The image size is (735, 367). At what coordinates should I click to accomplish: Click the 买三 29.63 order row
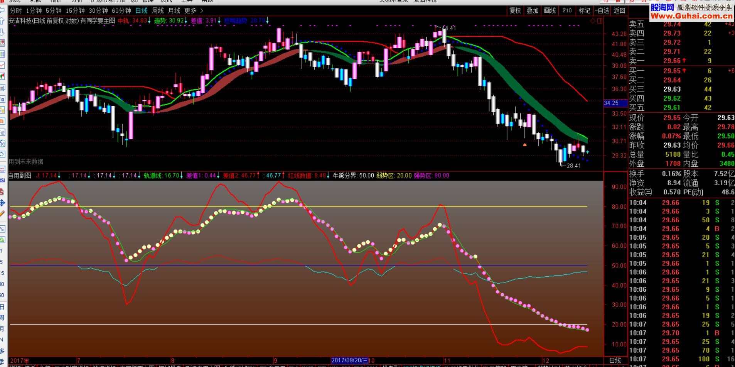681,89
